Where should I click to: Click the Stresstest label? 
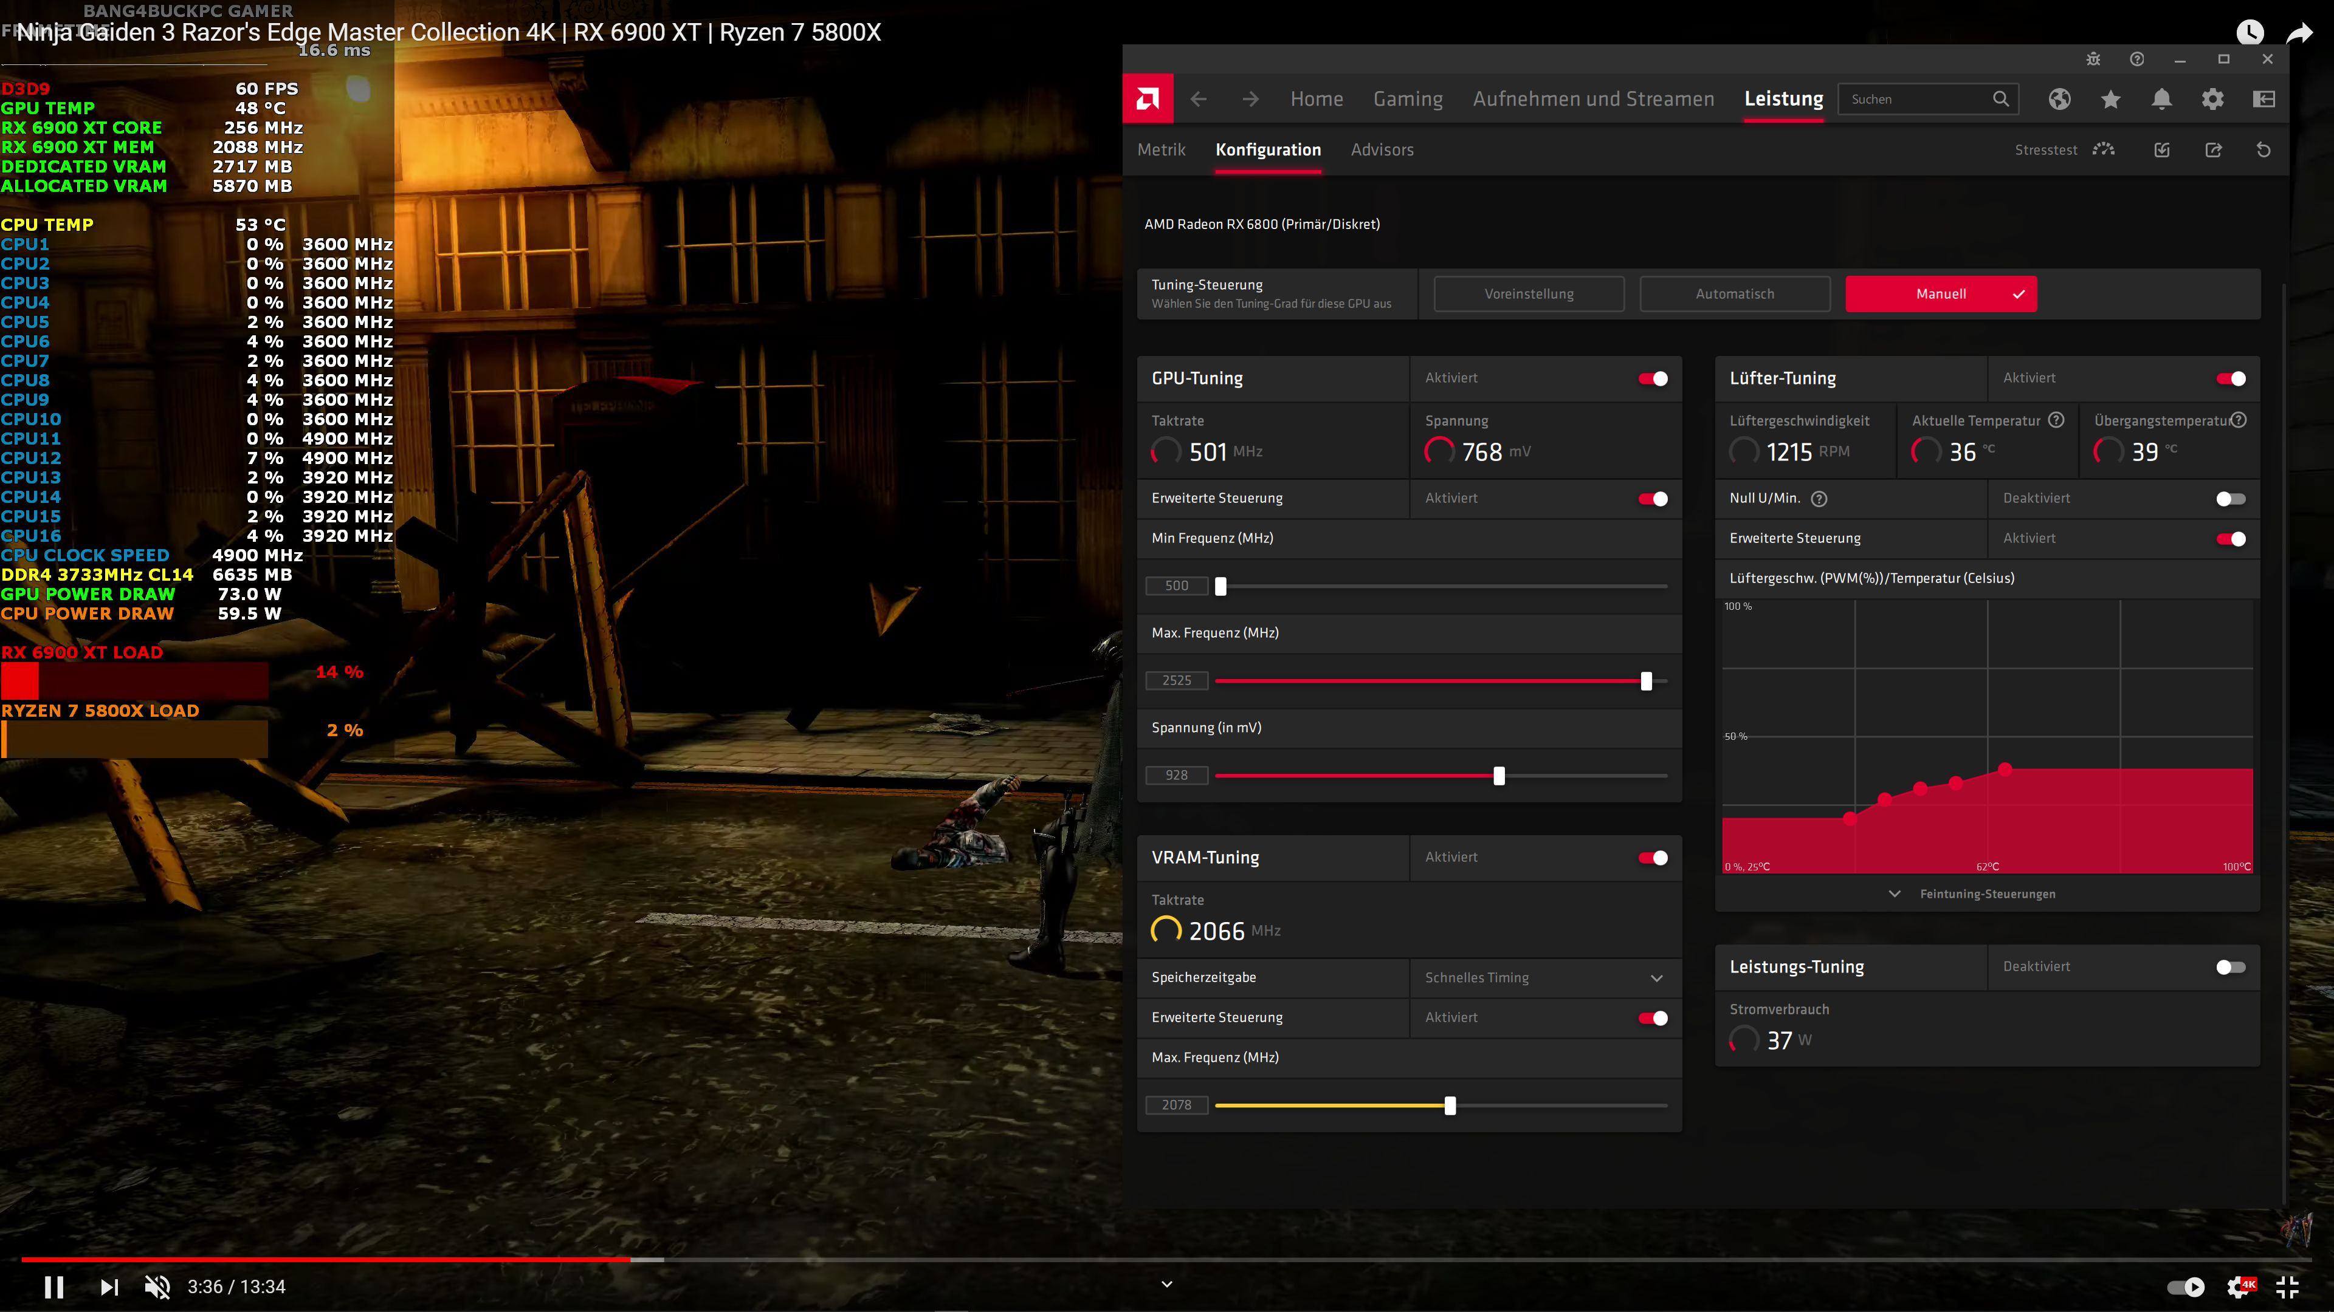tap(2046, 150)
